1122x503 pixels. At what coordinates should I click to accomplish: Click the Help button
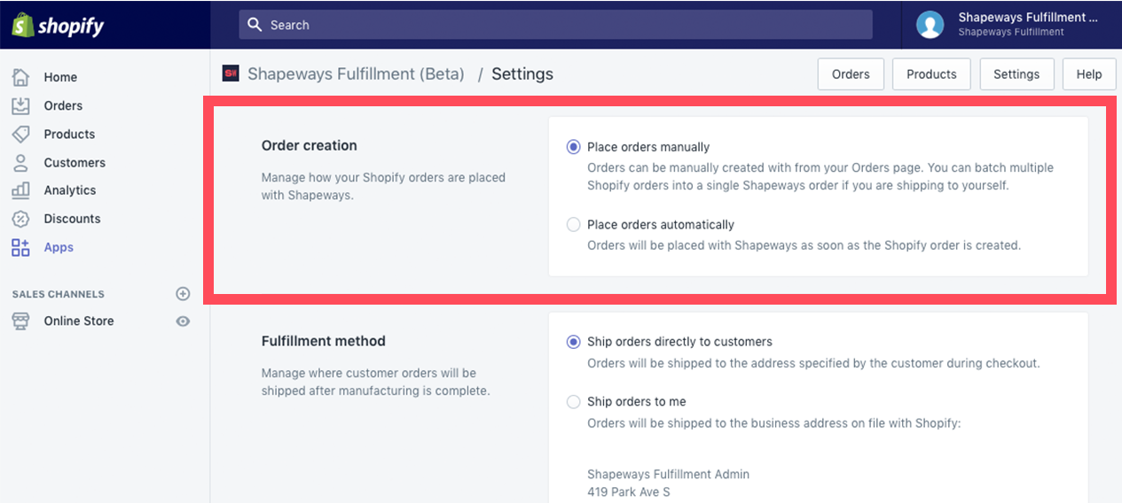pyautogui.click(x=1089, y=74)
